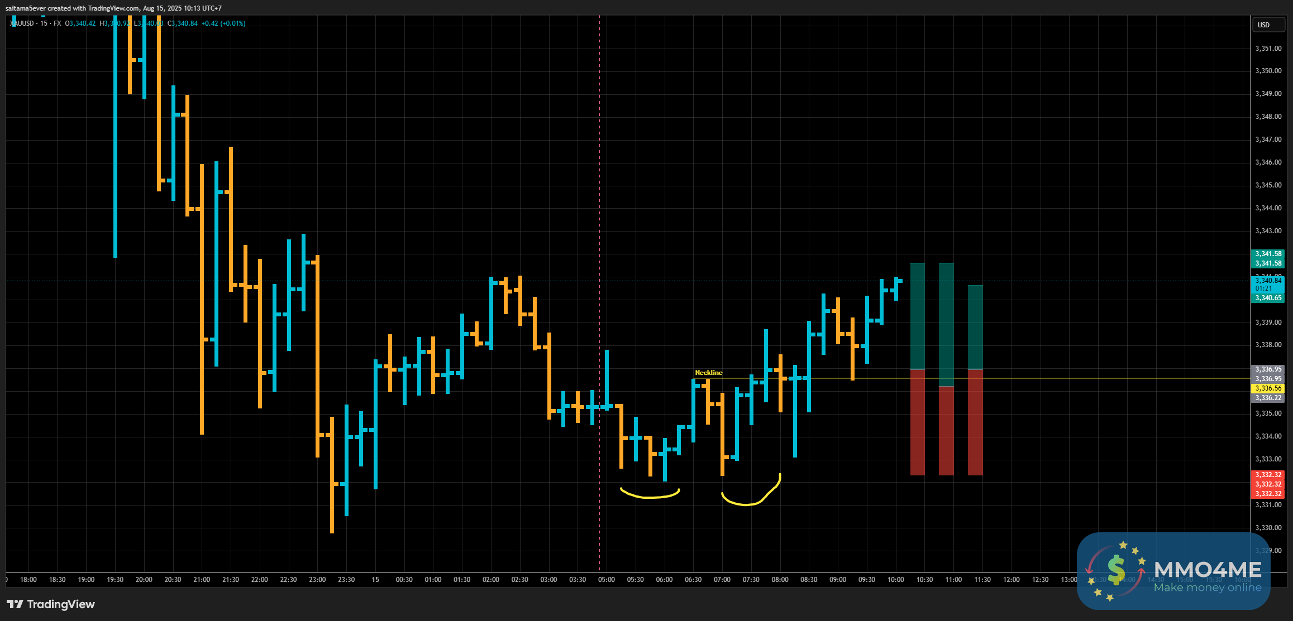Screen dimensions: 1293x621
Task: Click the MMO4ME Make money online text
Action: tap(1207, 588)
